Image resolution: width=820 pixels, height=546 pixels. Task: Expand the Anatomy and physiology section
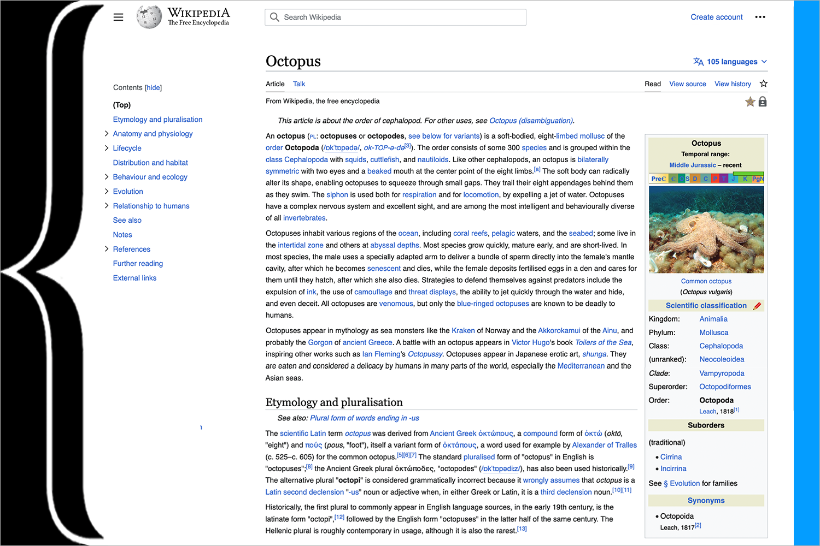click(107, 133)
